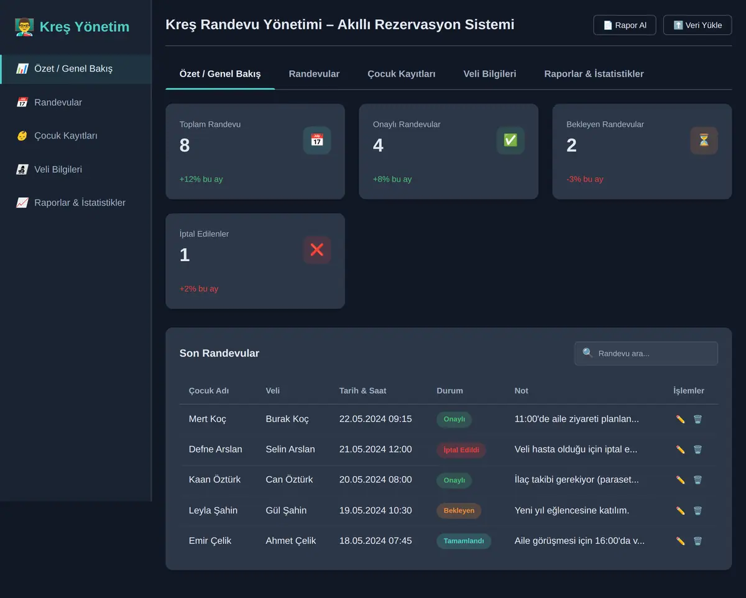
Task: Edit Kaan Öztürk's appointment with pencil icon
Action: click(x=680, y=480)
